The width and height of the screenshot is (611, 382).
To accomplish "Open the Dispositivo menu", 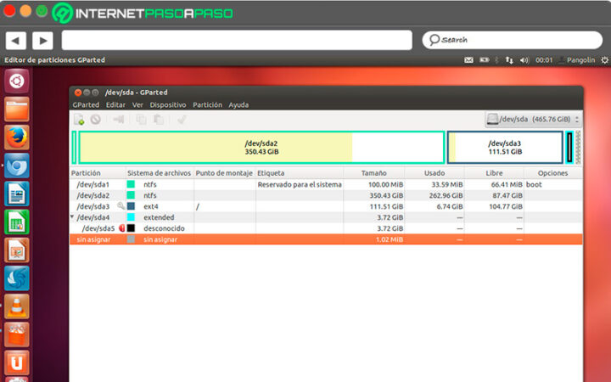I will pos(167,104).
